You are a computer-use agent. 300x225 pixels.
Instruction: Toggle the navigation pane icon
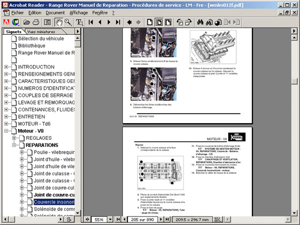coord(47,22)
